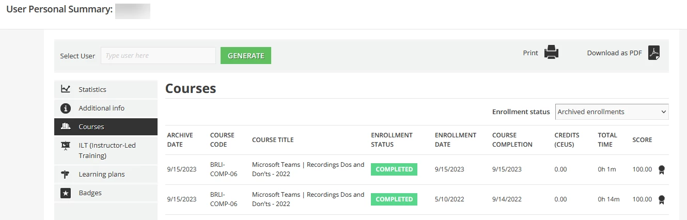Click the Score column header

click(642, 140)
